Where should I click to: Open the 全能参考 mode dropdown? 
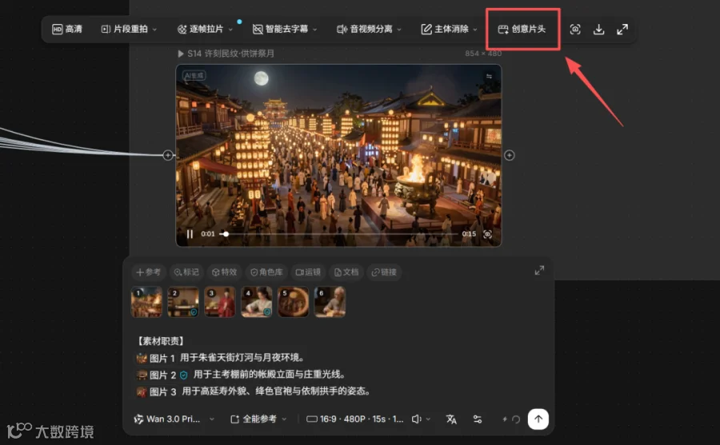click(258, 419)
